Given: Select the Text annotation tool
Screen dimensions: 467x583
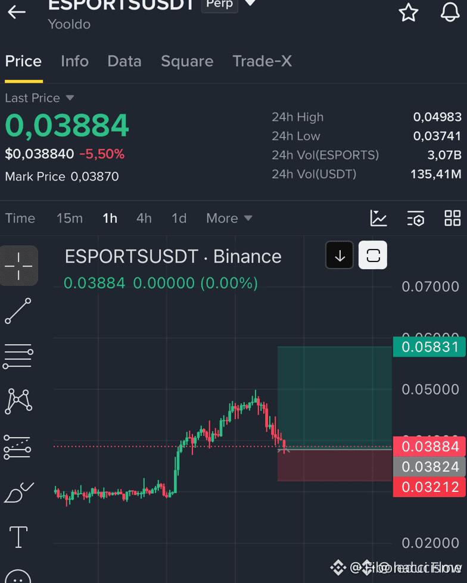Looking at the screenshot, I should pos(18,537).
